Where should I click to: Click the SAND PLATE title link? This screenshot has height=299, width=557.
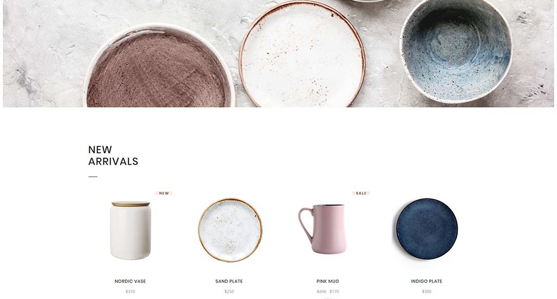(x=229, y=281)
